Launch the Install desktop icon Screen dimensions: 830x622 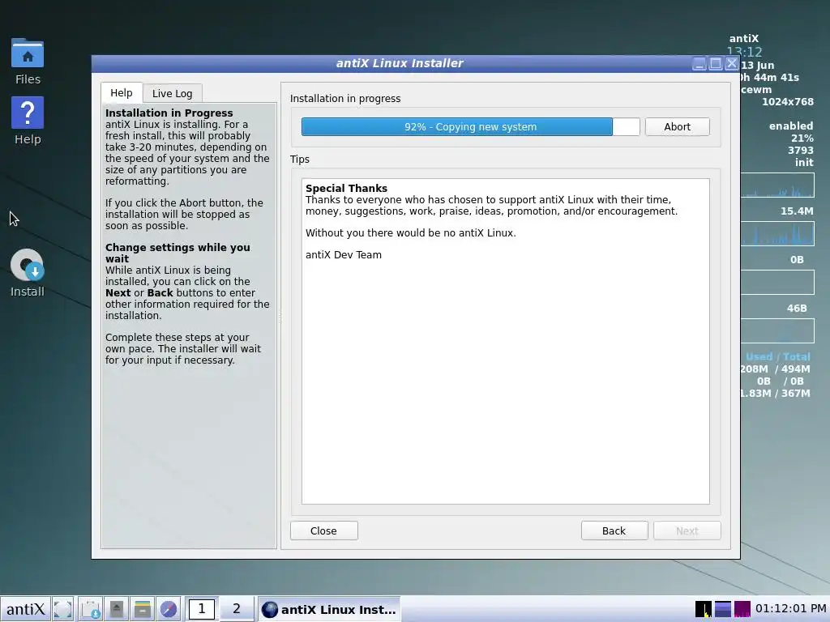28,274
